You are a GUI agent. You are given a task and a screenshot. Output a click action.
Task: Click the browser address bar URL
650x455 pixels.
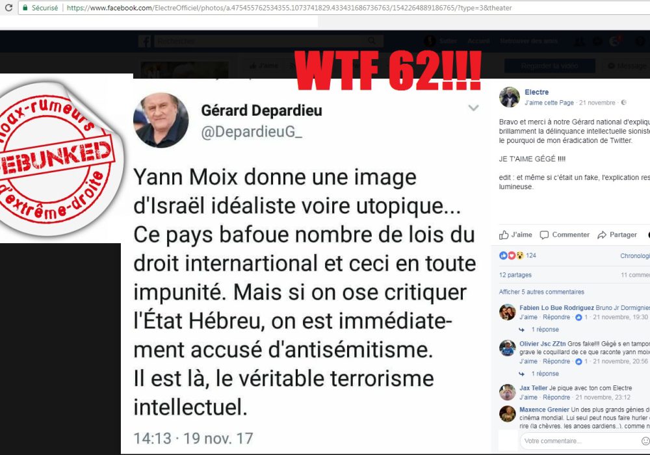(x=289, y=8)
